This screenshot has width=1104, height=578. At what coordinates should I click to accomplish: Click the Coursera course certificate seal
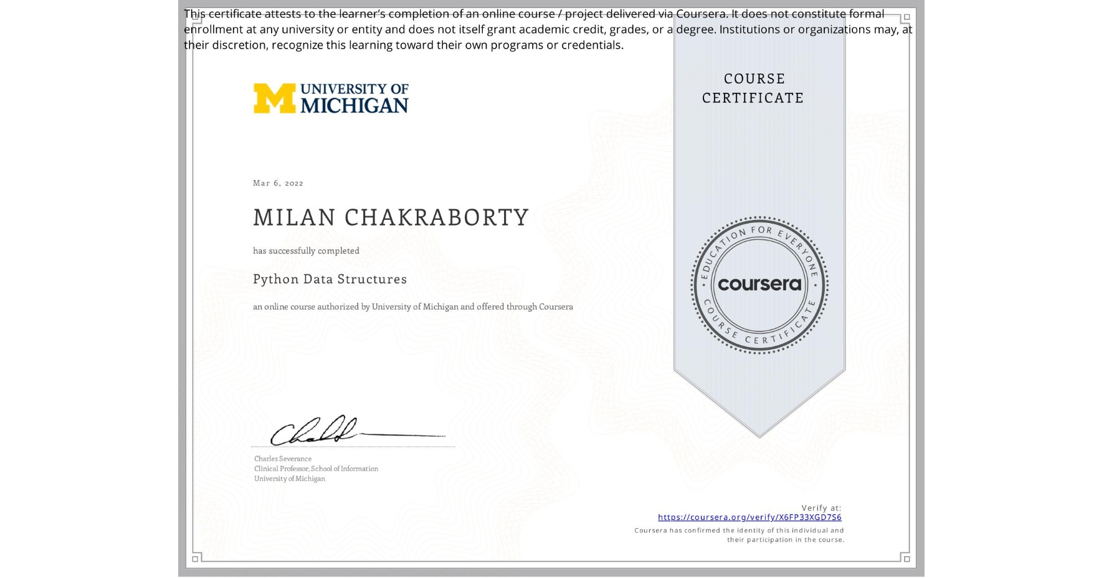pos(759,285)
